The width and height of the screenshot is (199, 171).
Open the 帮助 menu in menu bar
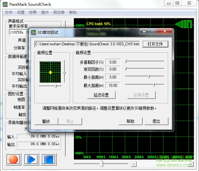click(x=73, y=12)
